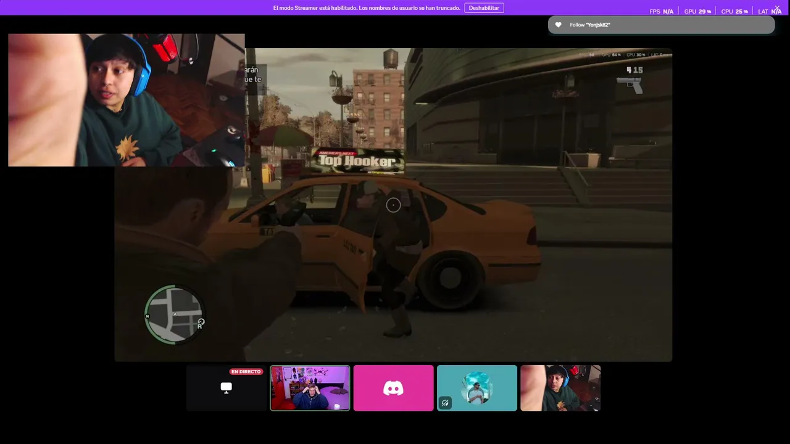Click the Deshabilitar button in Streamer banner
790x444 pixels.
point(484,8)
